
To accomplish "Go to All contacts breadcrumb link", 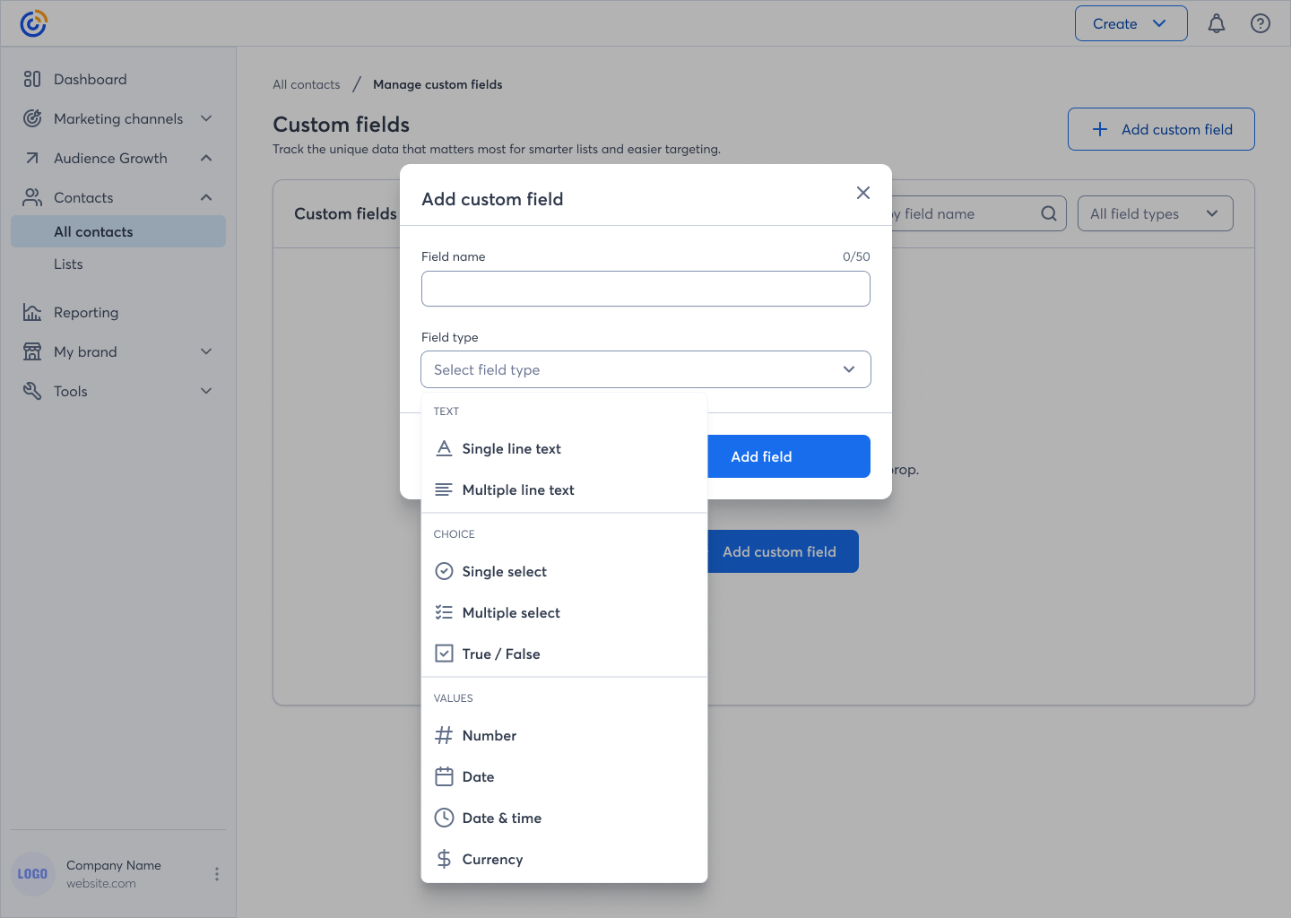I will (x=307, y=84).
